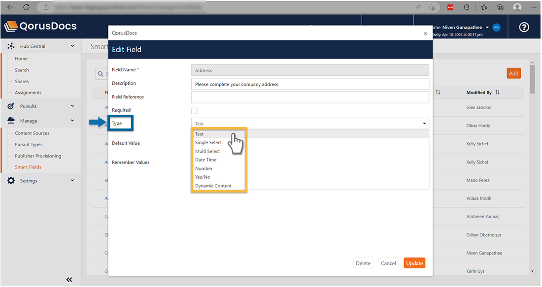Collapse the Manage section chevron
The image size is (542, 287).
[72, 120]
